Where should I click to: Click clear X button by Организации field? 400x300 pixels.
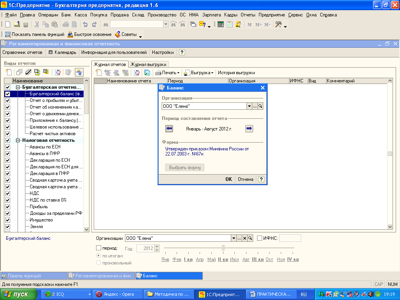click(245, 238)
